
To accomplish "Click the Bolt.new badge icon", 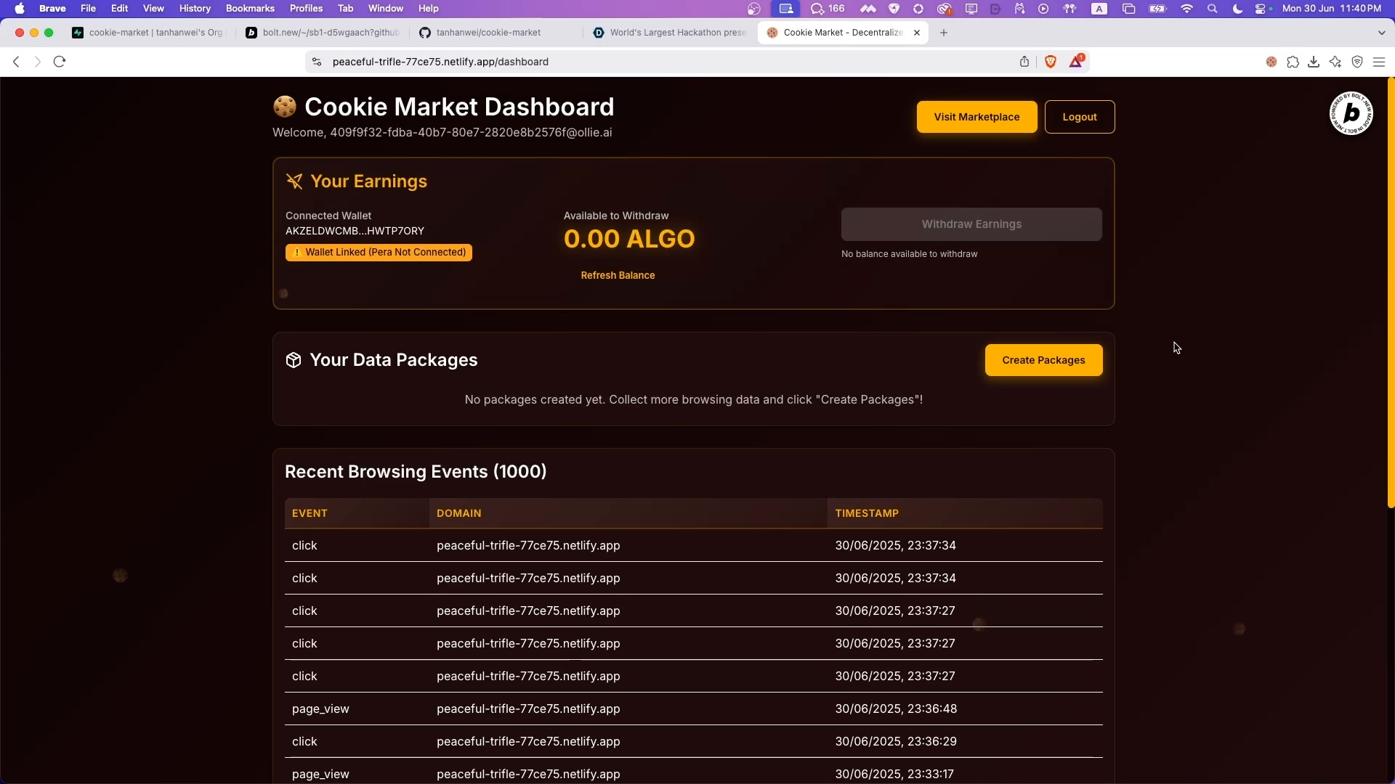I will (1351, 113).
